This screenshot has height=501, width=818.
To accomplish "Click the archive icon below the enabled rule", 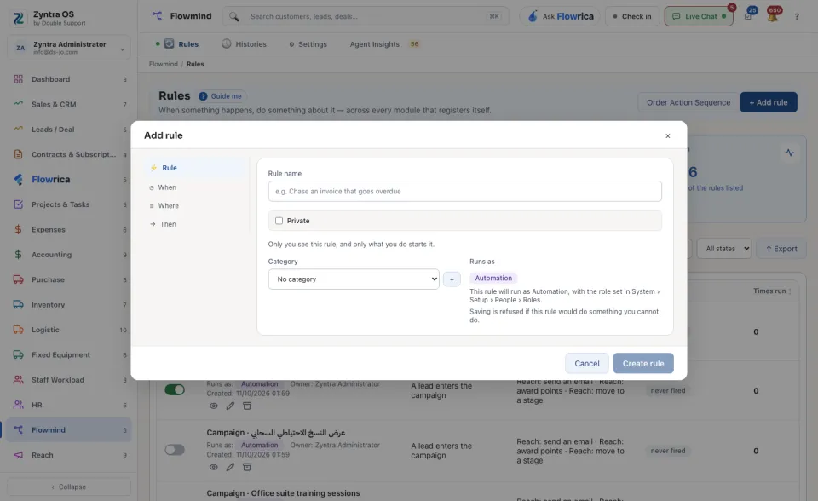I will click(x=247, y=406).
